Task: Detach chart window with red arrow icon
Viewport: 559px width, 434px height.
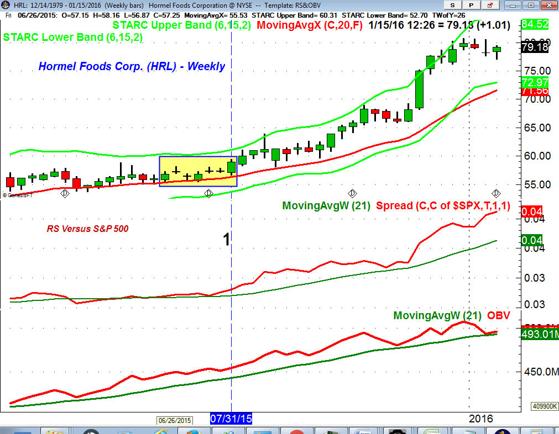Action: pyautogui.click(x=490, y=5)
